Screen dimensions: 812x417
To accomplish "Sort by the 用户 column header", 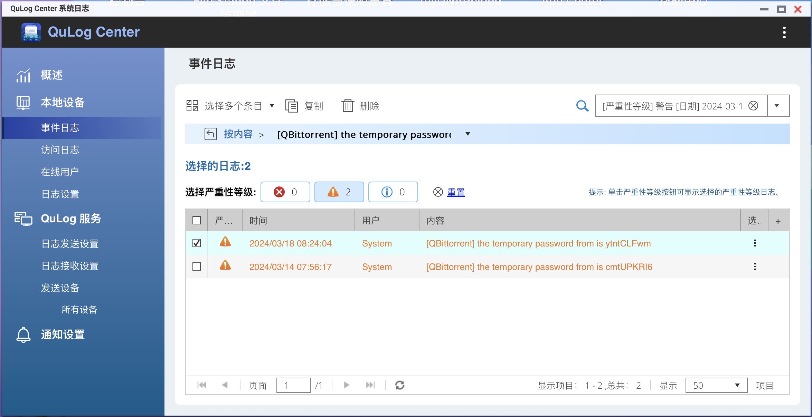I will (387, 220).
